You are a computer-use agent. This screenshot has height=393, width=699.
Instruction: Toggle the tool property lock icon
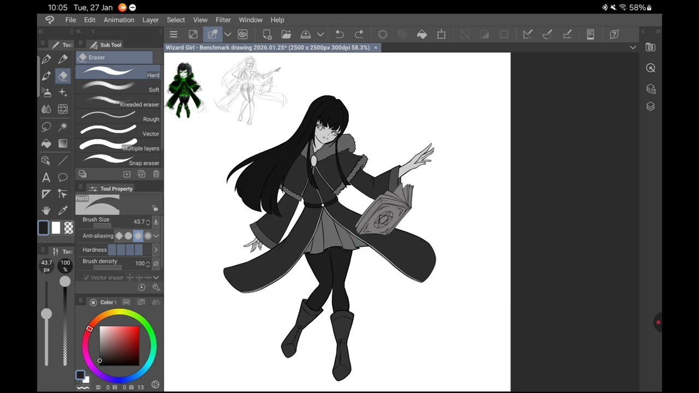tap(155, 208)
